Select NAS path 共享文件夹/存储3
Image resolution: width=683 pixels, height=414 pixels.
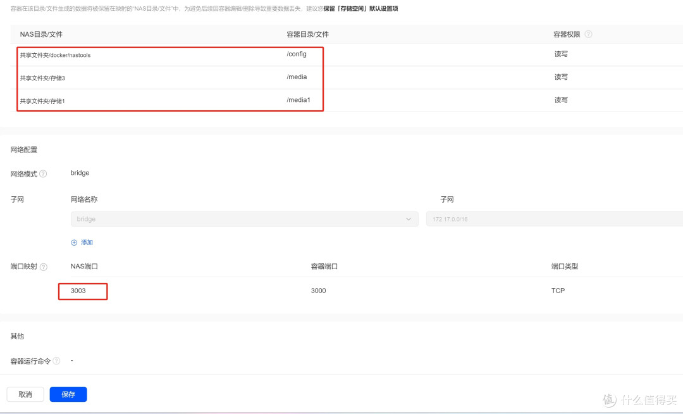[x=42, y=78]
